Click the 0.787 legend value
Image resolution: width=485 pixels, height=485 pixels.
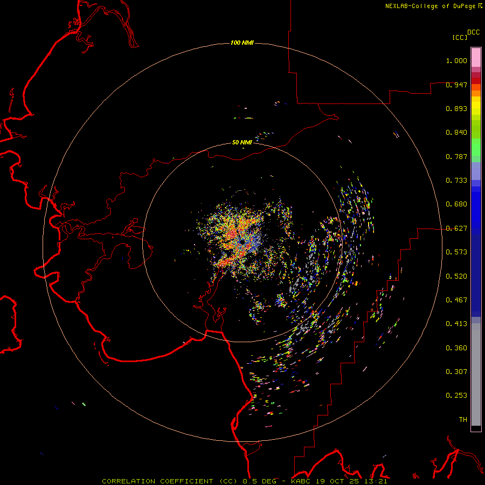[x=456, y=156]
